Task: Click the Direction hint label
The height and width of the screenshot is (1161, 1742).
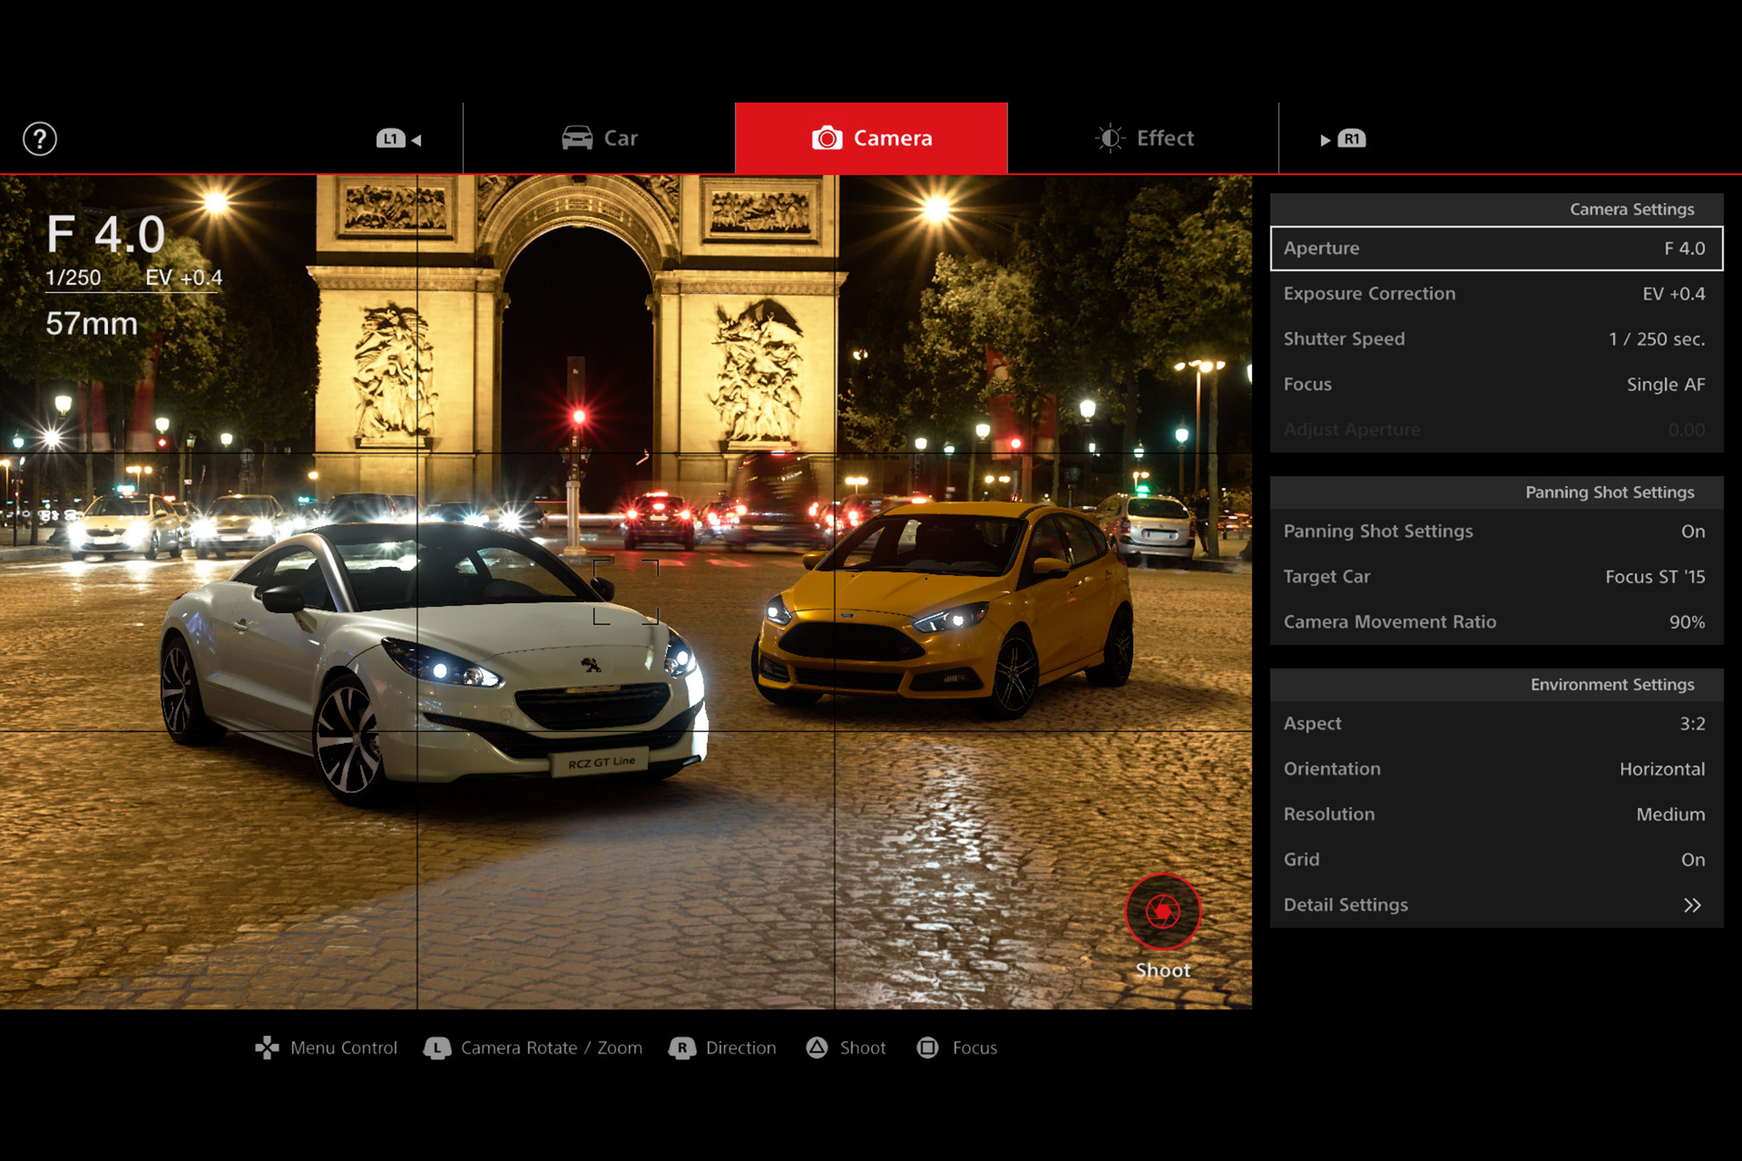Action: click(x=740, y=1048)
